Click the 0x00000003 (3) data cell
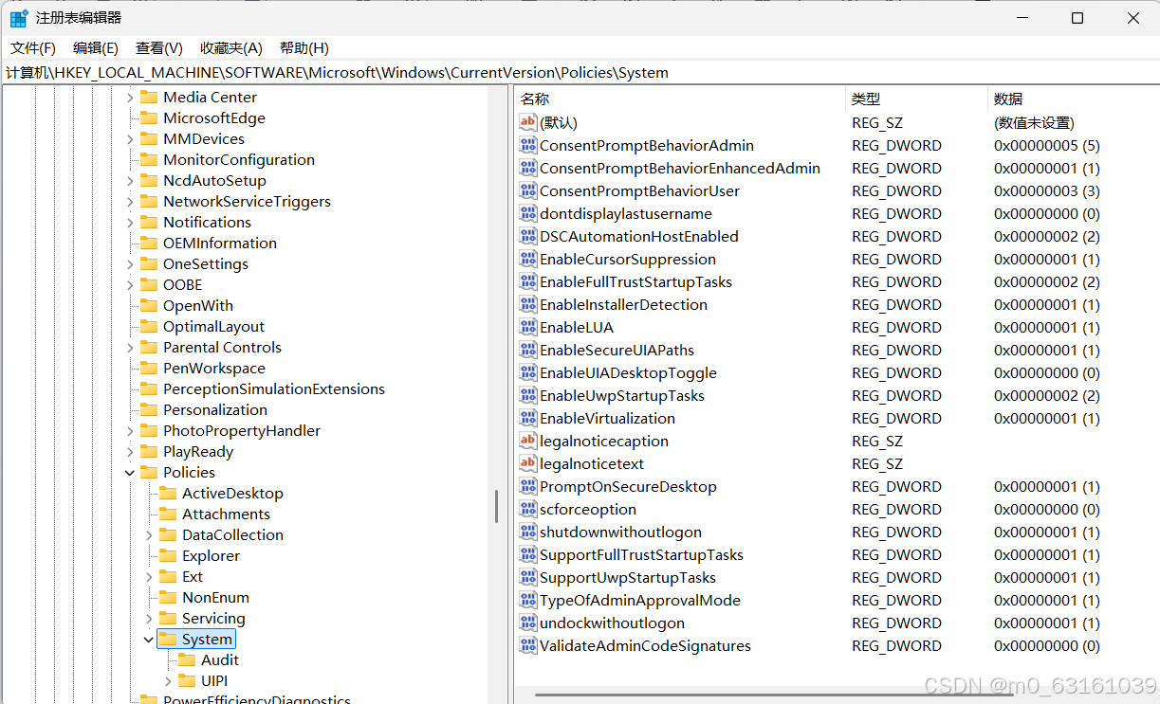 1047,190
